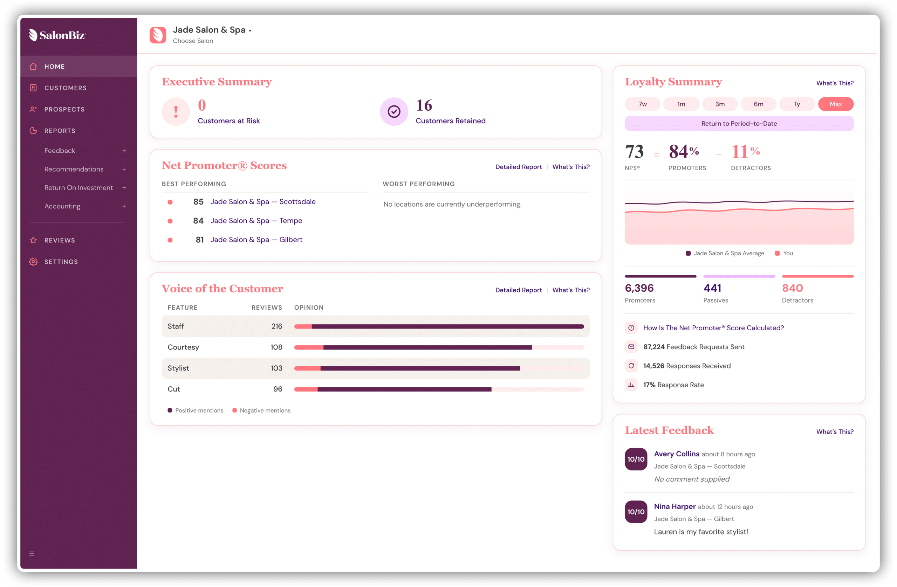Screen dimensions: 897x587
Task: Click the Customers sidebar icon
Action: click(x=33, y=88)
